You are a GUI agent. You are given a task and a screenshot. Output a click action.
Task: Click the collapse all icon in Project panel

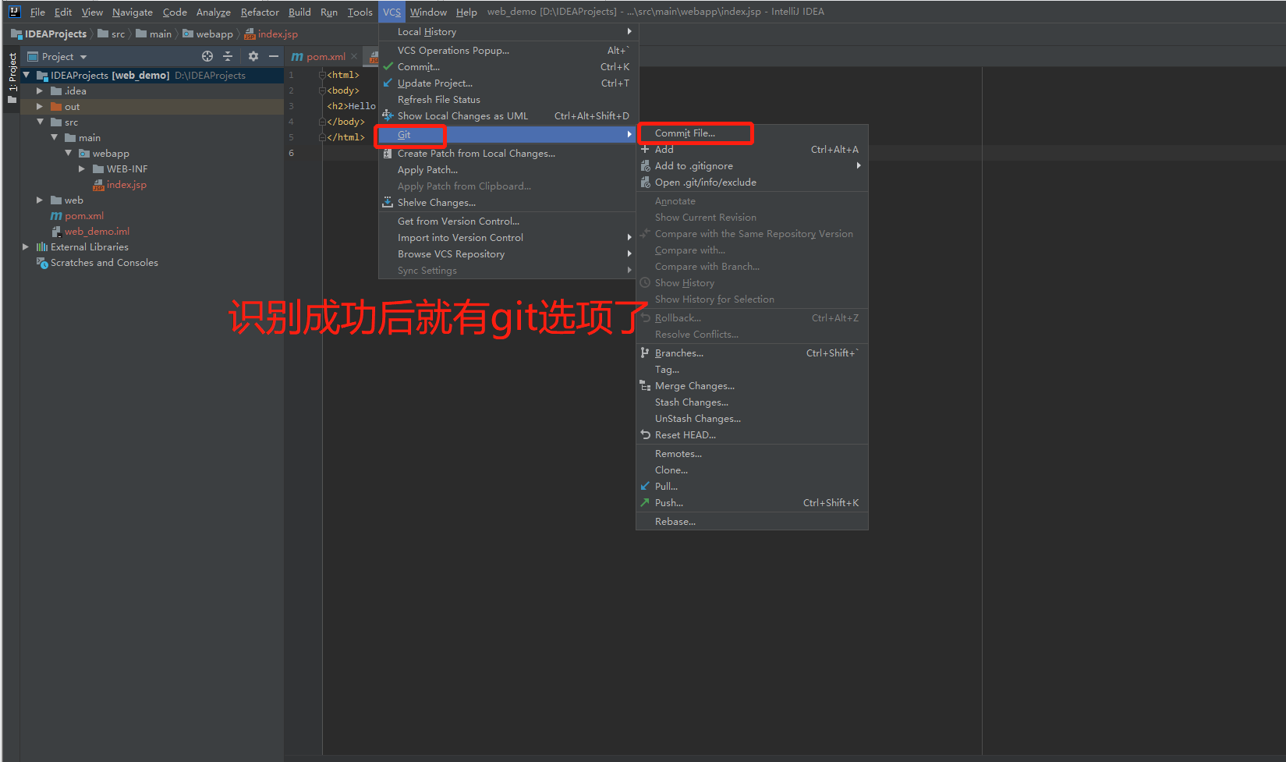click(228, 56)
